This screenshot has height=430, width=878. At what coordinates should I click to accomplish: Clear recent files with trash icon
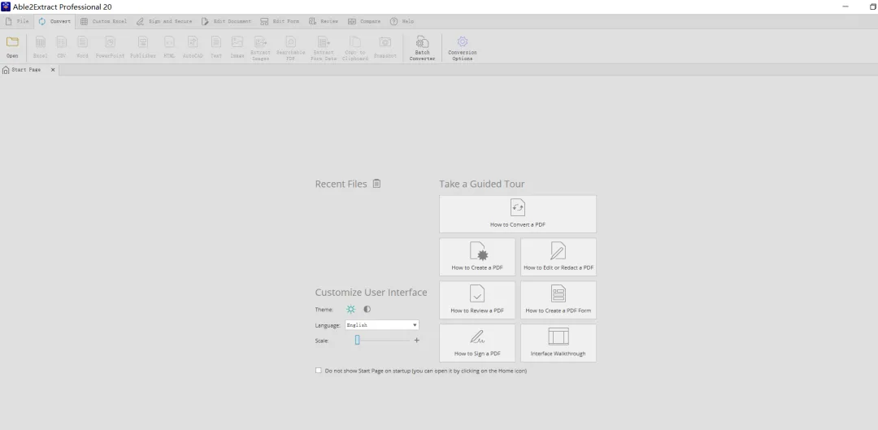[x=377, y=184]
